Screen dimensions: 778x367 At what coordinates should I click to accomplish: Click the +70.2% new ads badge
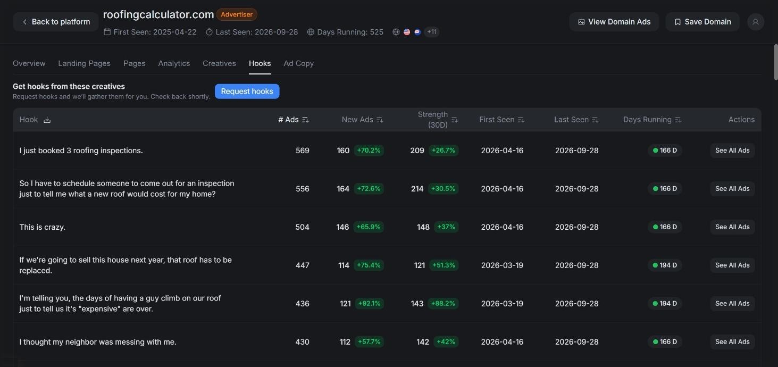click(369, 151)
